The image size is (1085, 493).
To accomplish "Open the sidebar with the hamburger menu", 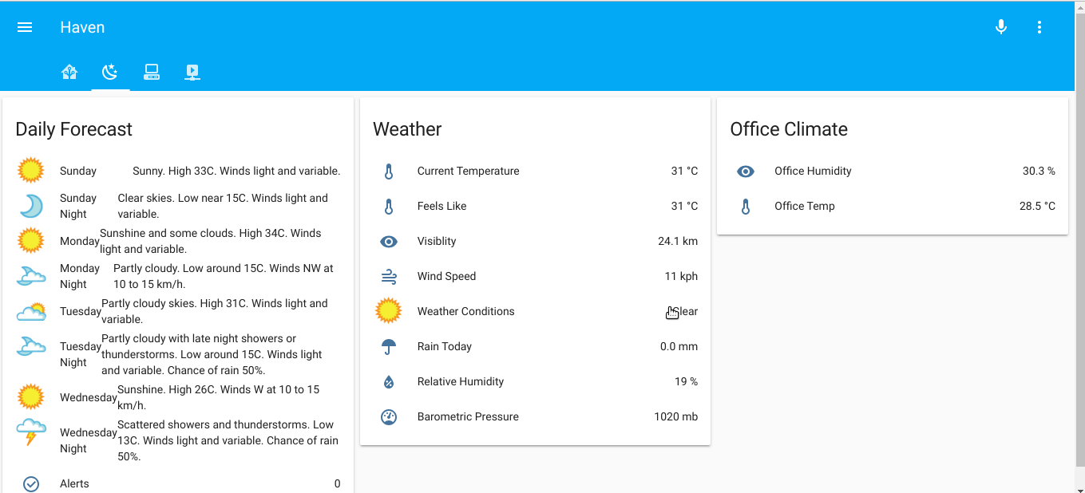I will (x=25, y=26).
